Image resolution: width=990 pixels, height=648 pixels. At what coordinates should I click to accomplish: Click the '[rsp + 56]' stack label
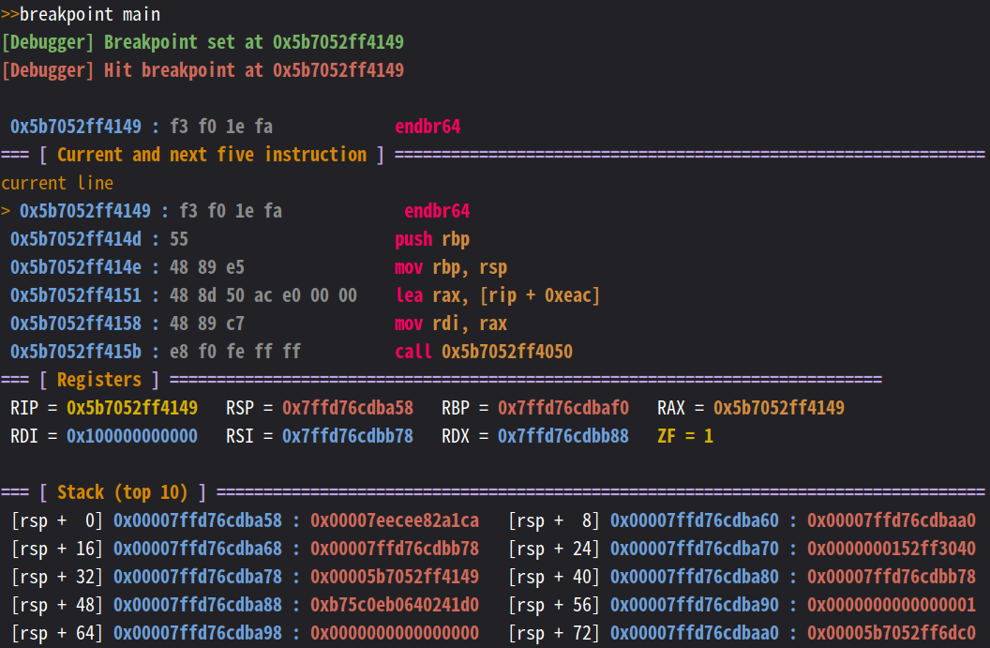554,606
